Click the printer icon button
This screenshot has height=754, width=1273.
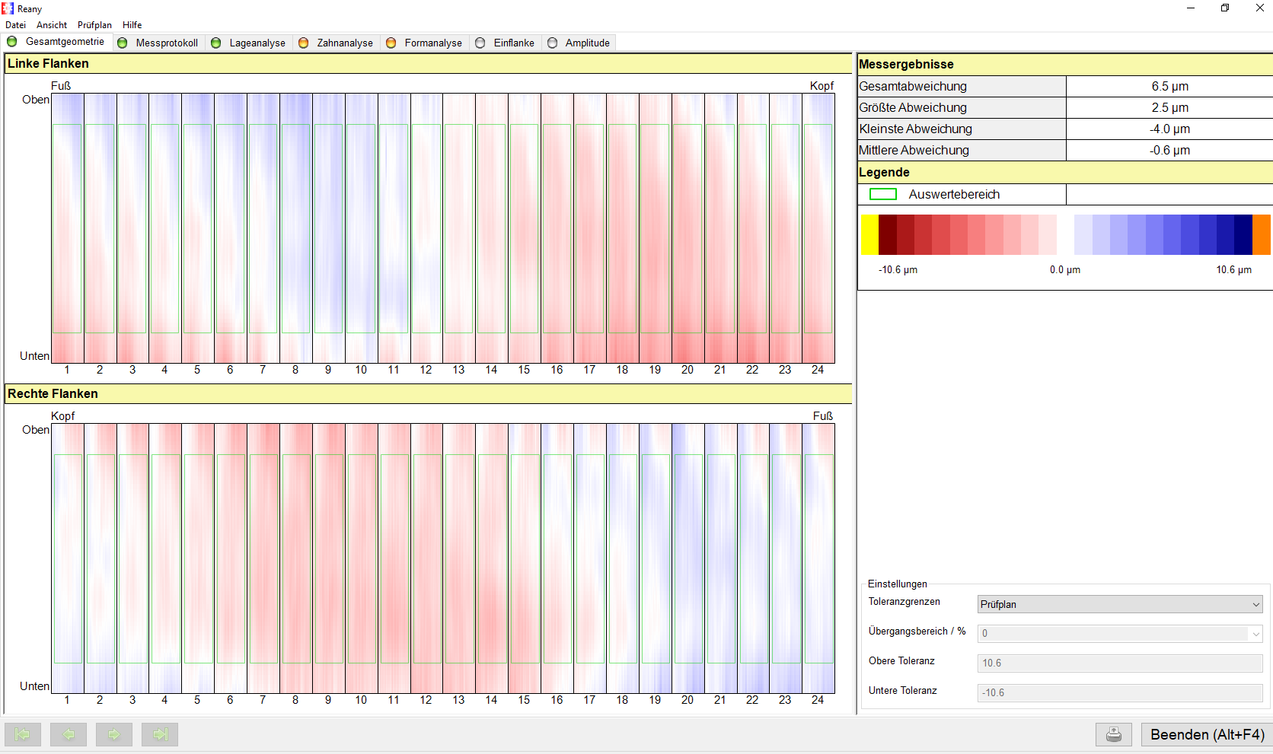coord(1113,734)
